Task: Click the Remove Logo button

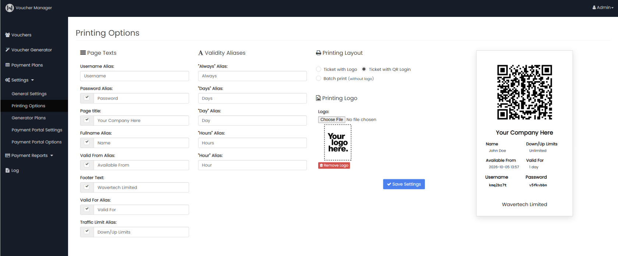Action: click(x=334, y=165)
